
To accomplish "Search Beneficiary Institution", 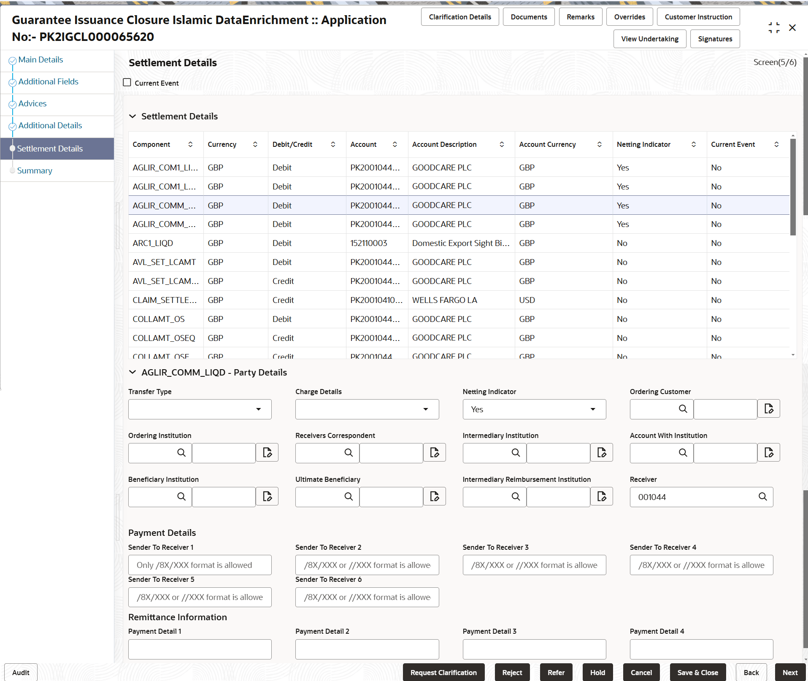I will 181,497.
